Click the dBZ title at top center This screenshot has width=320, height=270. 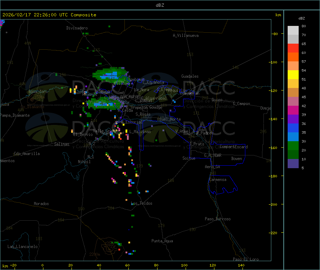point(160,5)
